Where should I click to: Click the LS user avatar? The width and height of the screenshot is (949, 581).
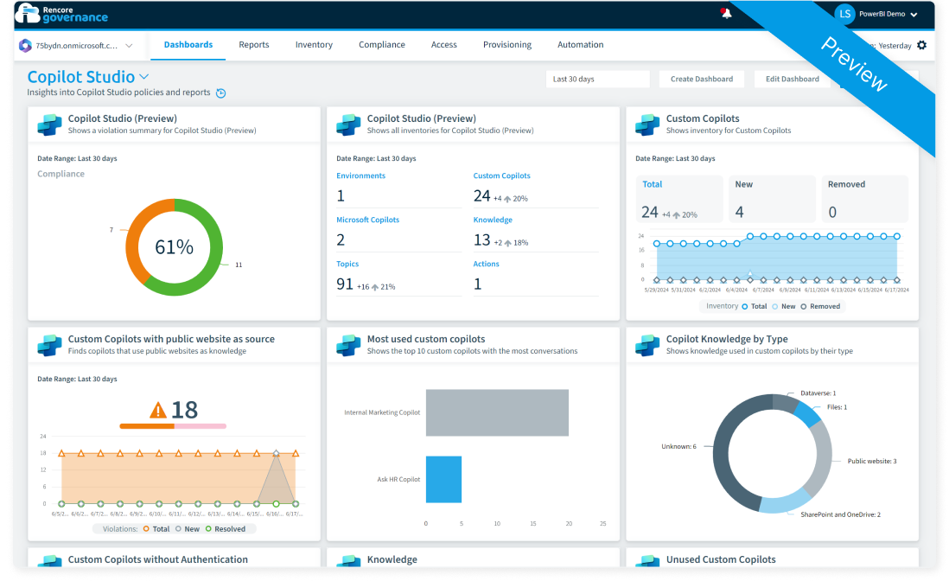(845, 13)
